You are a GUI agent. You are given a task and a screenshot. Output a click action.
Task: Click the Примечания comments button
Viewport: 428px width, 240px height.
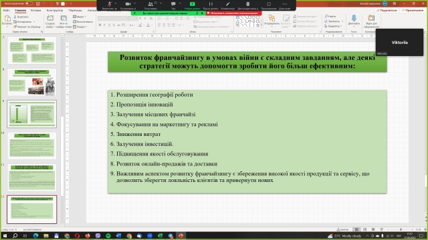point(413,11)
